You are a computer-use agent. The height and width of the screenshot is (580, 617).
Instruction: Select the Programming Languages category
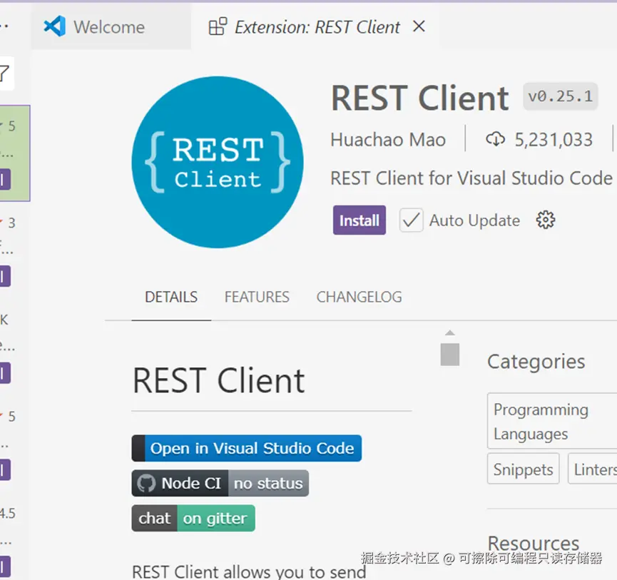(x=552, y=421)
